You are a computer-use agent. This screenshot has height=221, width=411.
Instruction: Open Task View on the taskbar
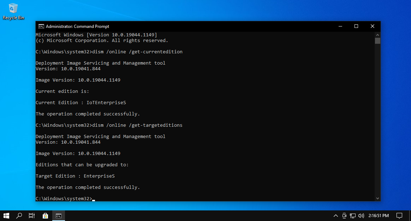click(31, 215)
